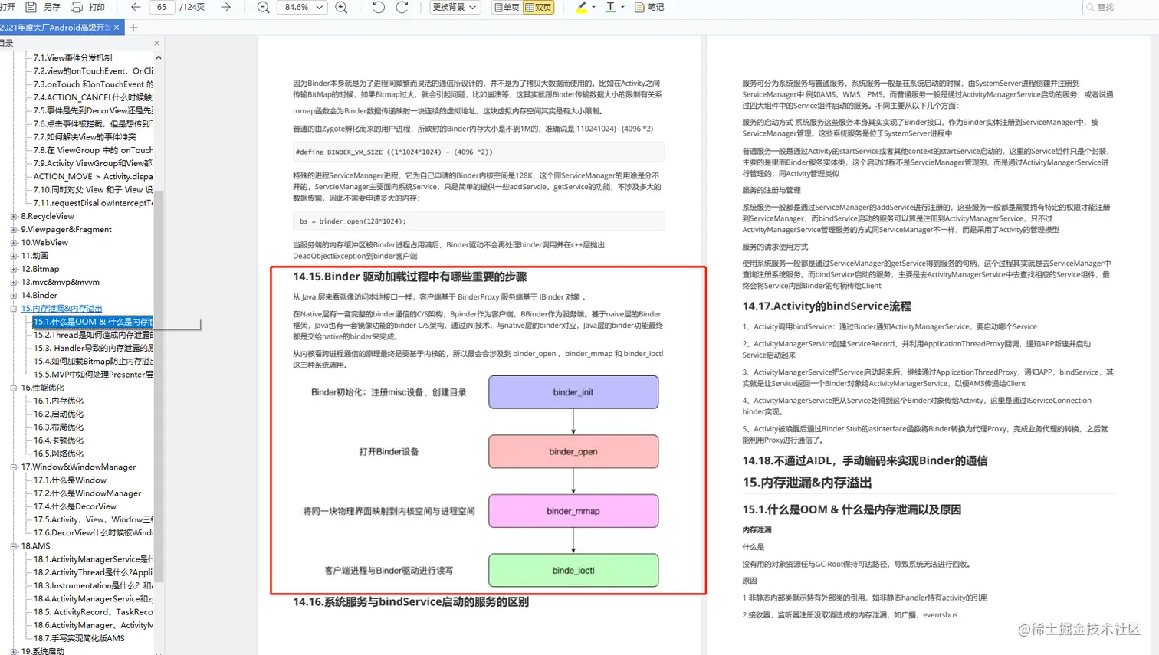Expand the 10.WebView tree node
The width and height of the screenshot is (1159, 655).
point(14,243)
